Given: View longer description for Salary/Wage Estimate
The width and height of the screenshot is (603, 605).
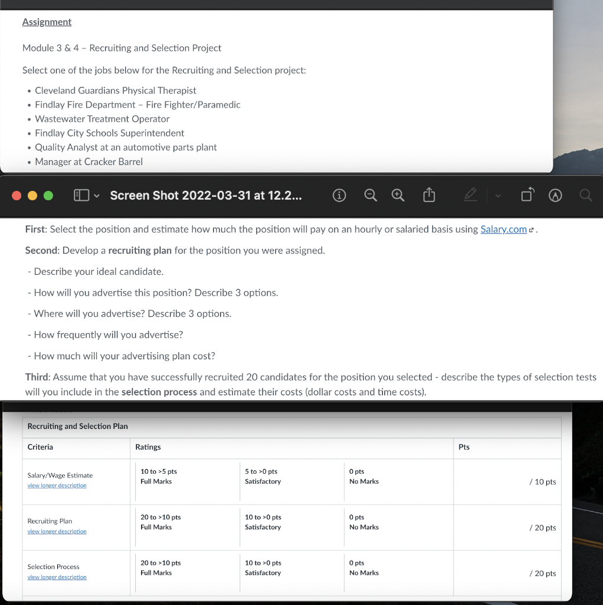Looking at the screenshot, I should pyautogui.click(x=57, y=485).
